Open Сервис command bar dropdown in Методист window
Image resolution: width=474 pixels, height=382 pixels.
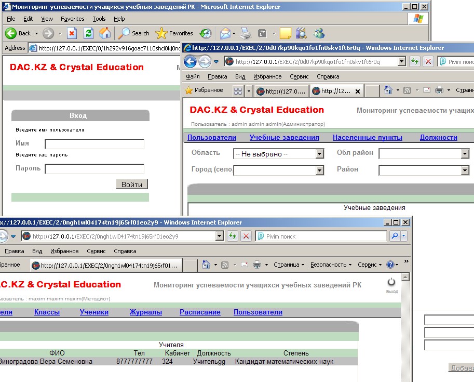[x=370, y=265]
